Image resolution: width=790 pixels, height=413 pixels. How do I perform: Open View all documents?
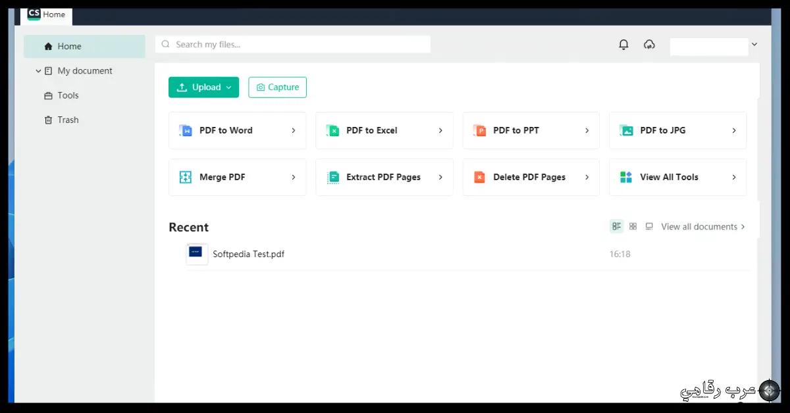point(699,226)
